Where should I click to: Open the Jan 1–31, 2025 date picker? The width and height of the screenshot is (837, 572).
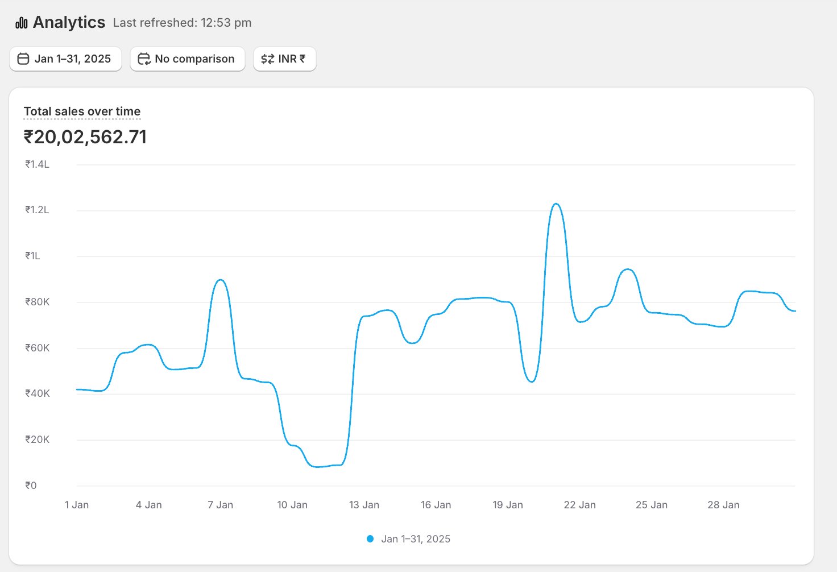point(65,59)
